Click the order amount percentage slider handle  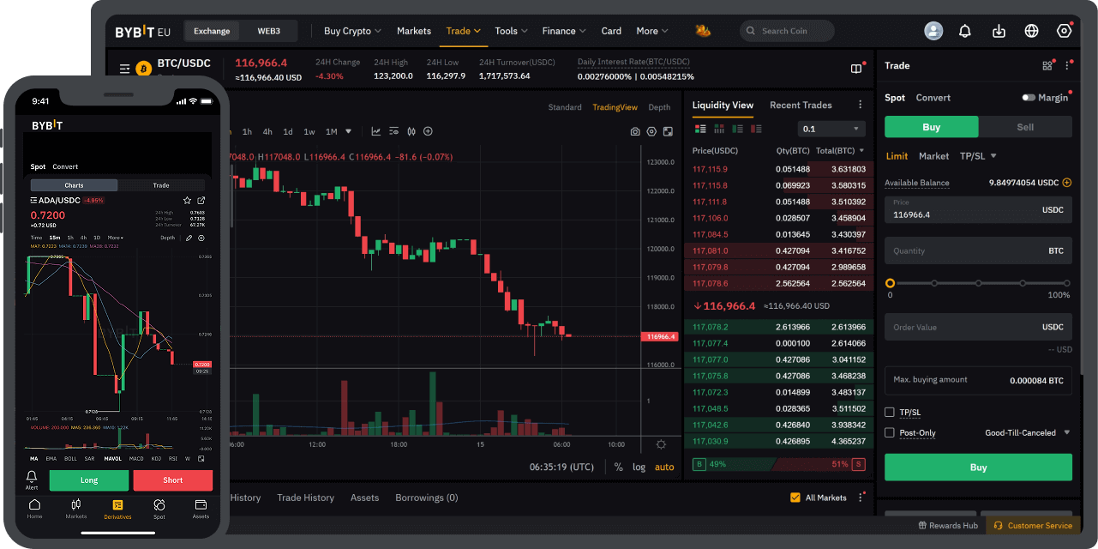coord(890,283)
